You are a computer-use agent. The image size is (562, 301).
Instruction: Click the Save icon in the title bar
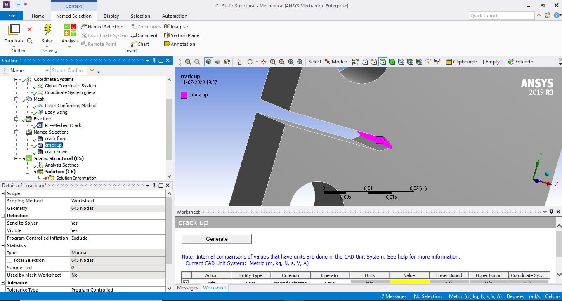click(x=19, y=5)
